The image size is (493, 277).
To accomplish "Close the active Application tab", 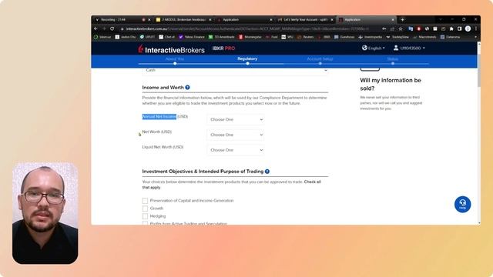I will tap(393, 19).
